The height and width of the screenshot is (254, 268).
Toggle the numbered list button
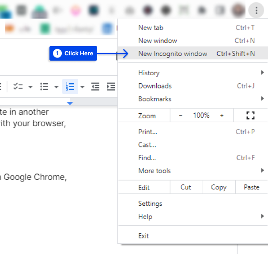click(x=70, y=86)
